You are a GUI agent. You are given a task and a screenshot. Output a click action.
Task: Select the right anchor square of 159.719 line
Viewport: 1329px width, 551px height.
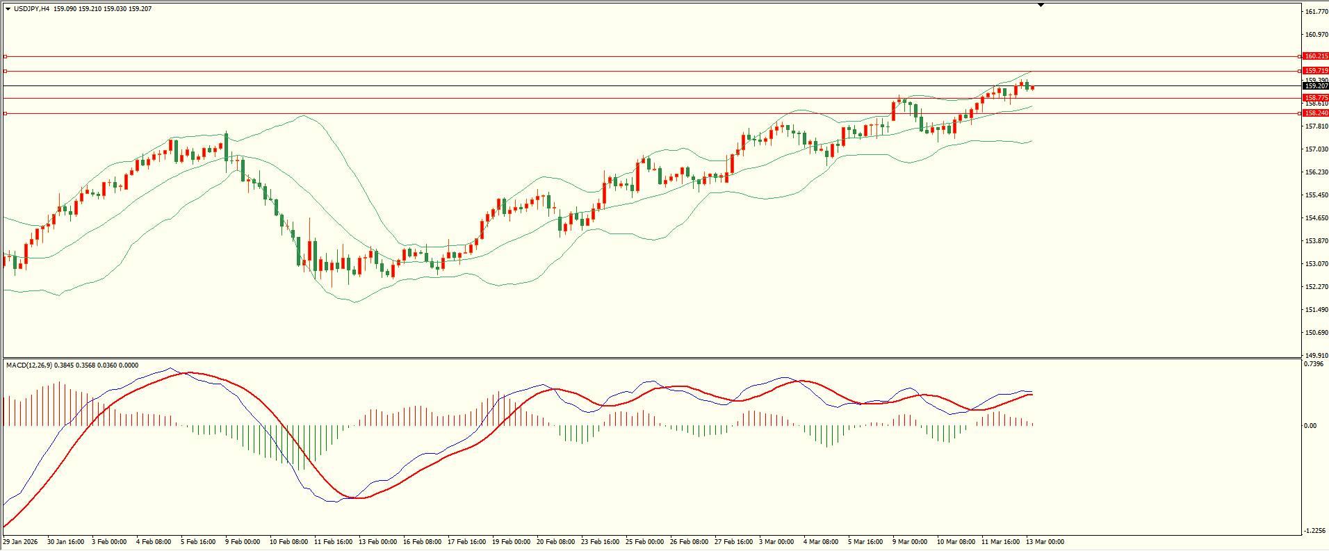1300,71
